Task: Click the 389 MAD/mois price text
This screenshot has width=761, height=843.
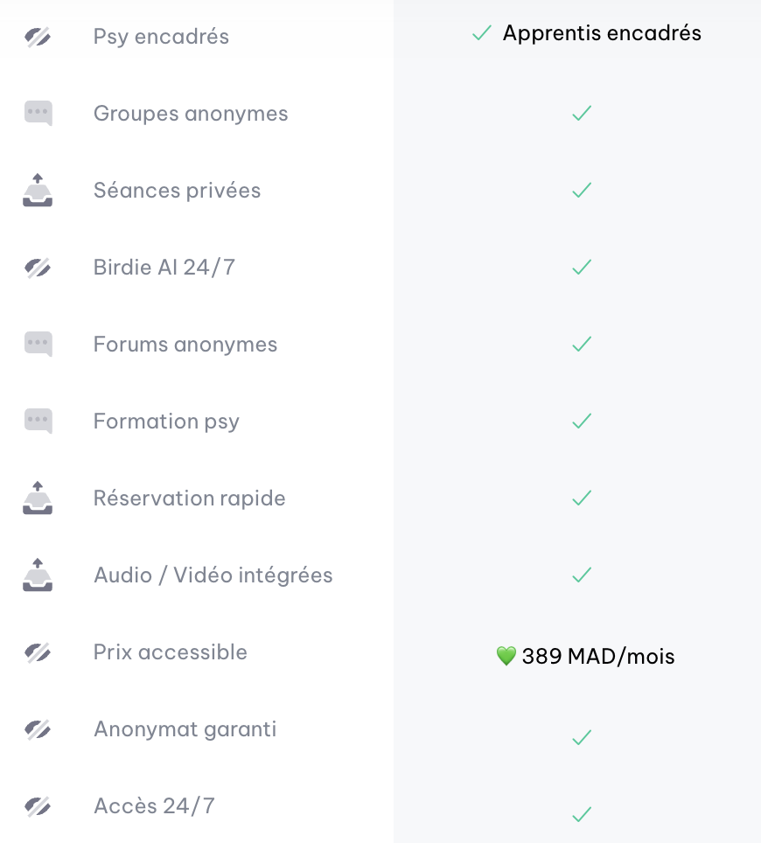Action: (x=598, y=657)
